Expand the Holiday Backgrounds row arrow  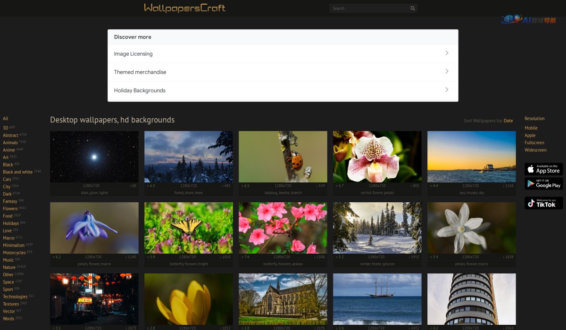pyautogui.click(x=447, y=90)
